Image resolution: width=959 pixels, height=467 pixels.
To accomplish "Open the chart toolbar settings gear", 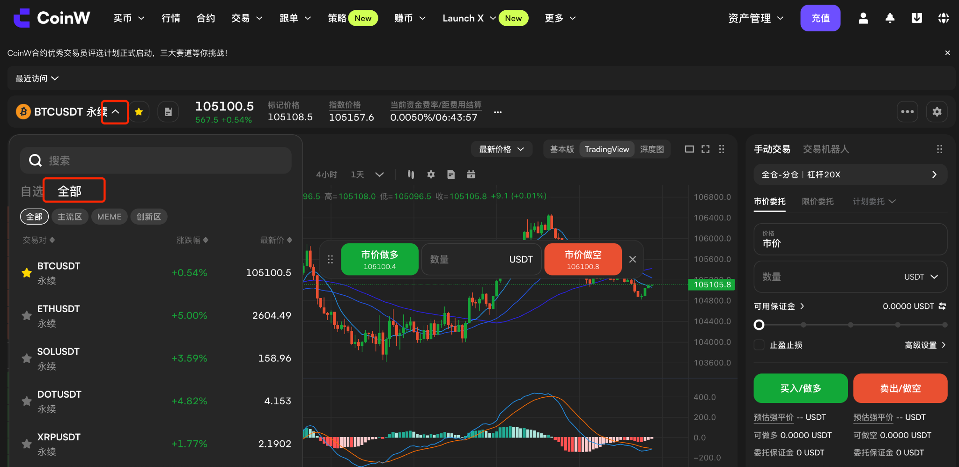I will click(x=431, y=175).
